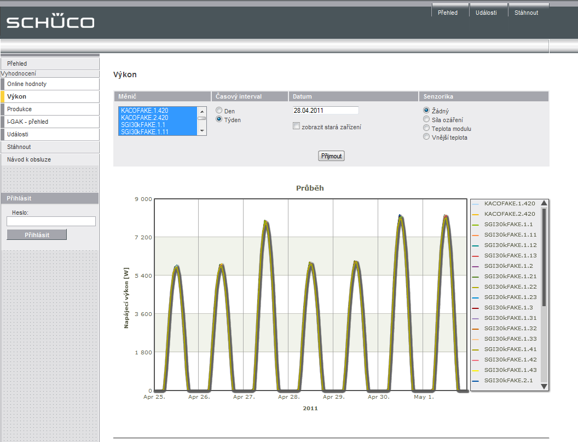Screen dimensions: 578x442
Task: Open Přehled in the sidebar menu
Action: (50, 64)
